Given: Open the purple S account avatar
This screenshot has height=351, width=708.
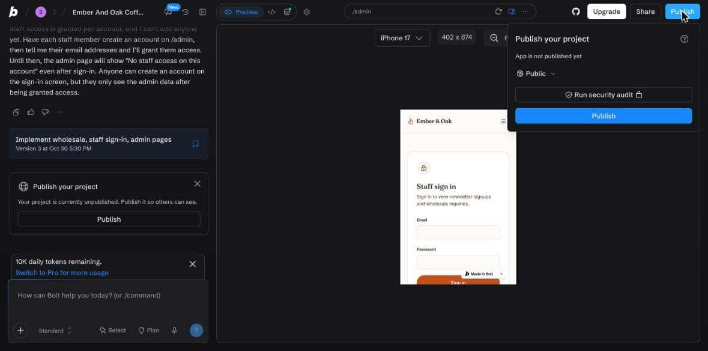Looking at the screenshot, I should click(x=41, y=12).
